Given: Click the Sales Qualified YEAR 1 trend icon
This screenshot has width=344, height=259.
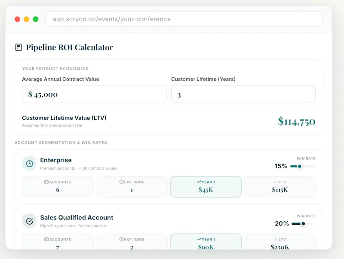Looking at the screenshot, I should click(199, 239).
